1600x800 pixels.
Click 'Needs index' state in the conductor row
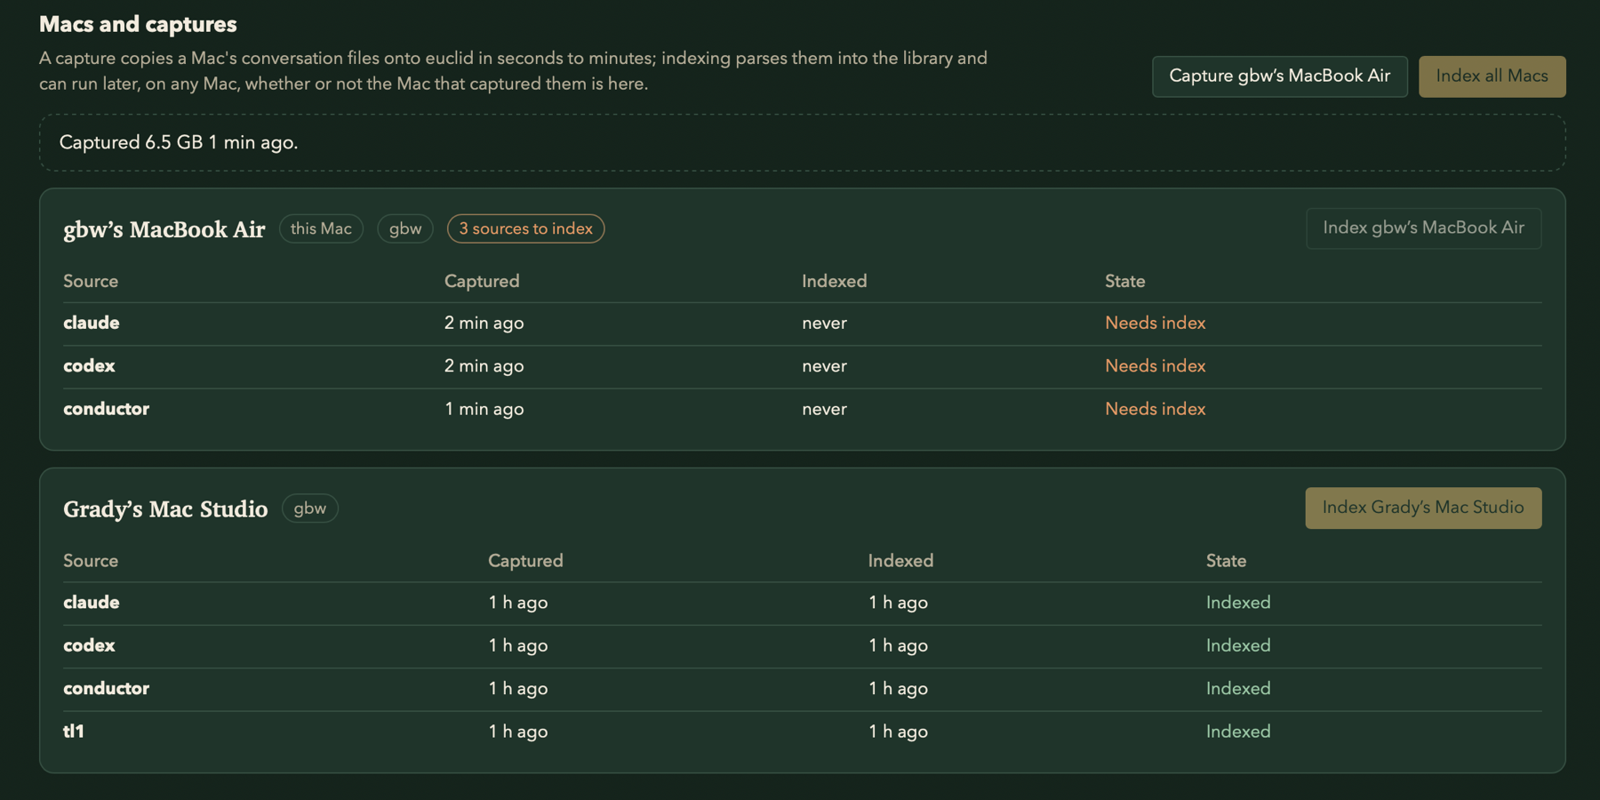click(1155, 409)
